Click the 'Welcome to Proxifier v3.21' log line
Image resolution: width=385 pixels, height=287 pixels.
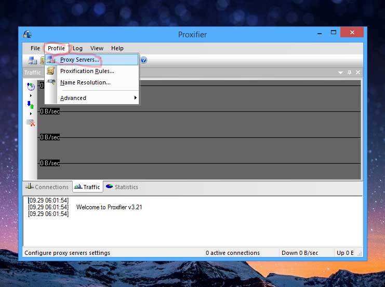109,207
